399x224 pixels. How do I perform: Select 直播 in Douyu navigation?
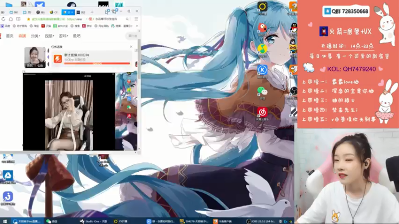[x=22, y=36]
